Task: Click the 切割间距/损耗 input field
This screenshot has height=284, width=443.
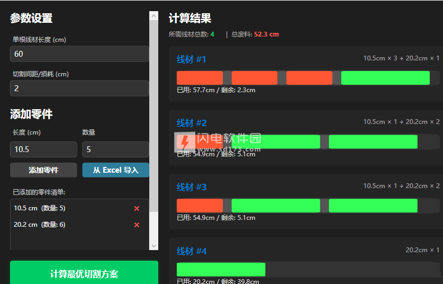Action: coord(79,88)
